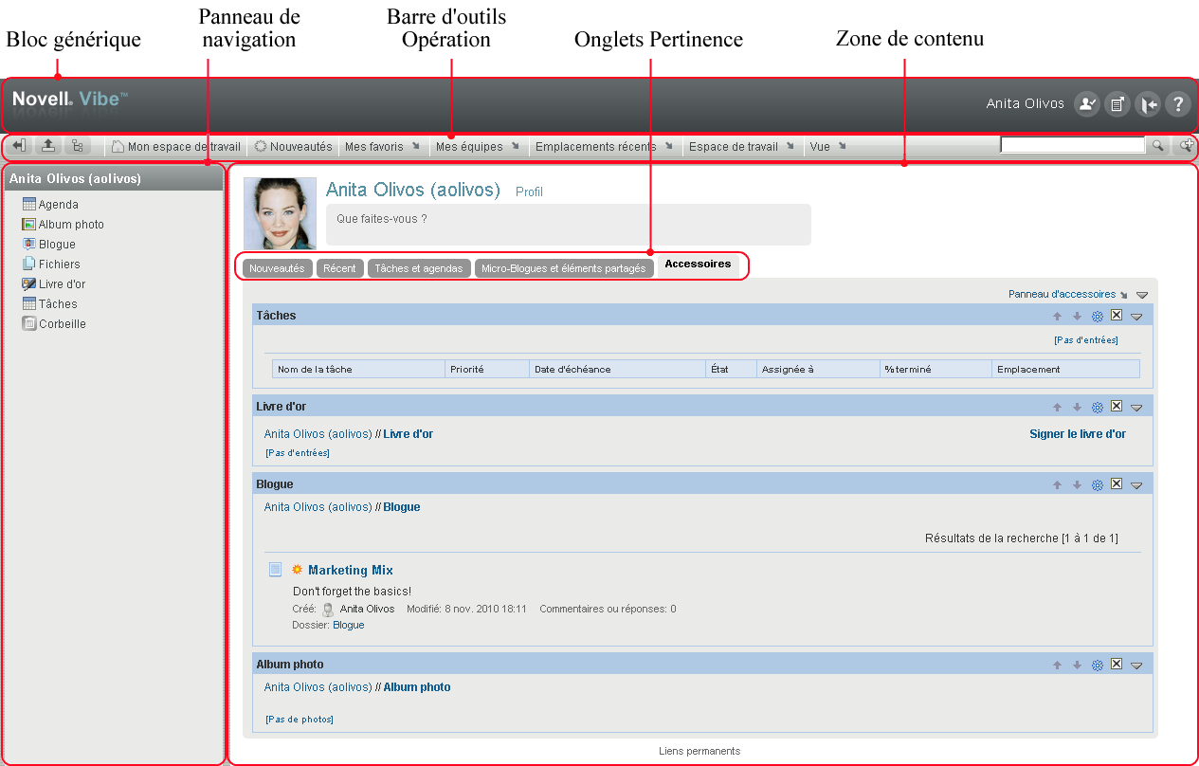This screenshot has height=766, width=1199.
Task: Move the Tâches accessory up
Action: [1058, 316]
